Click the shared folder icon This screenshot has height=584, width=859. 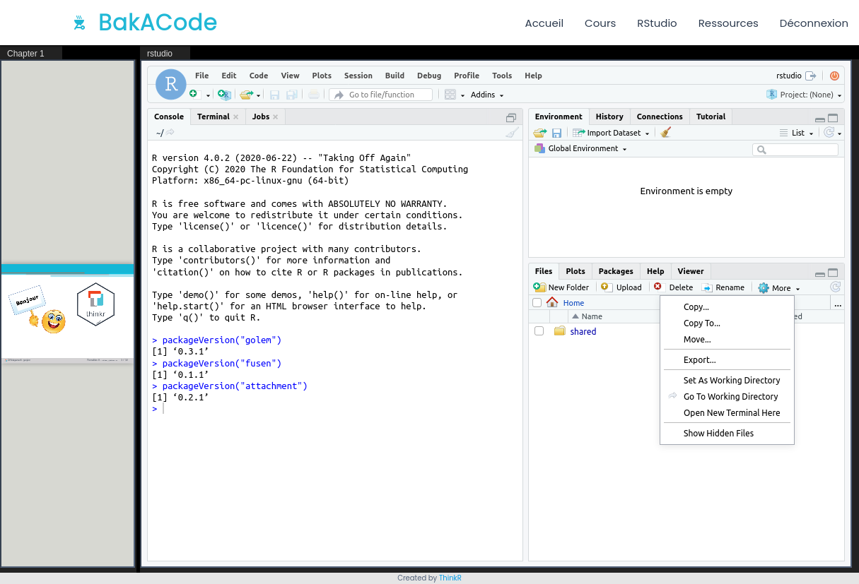(560, 331)
